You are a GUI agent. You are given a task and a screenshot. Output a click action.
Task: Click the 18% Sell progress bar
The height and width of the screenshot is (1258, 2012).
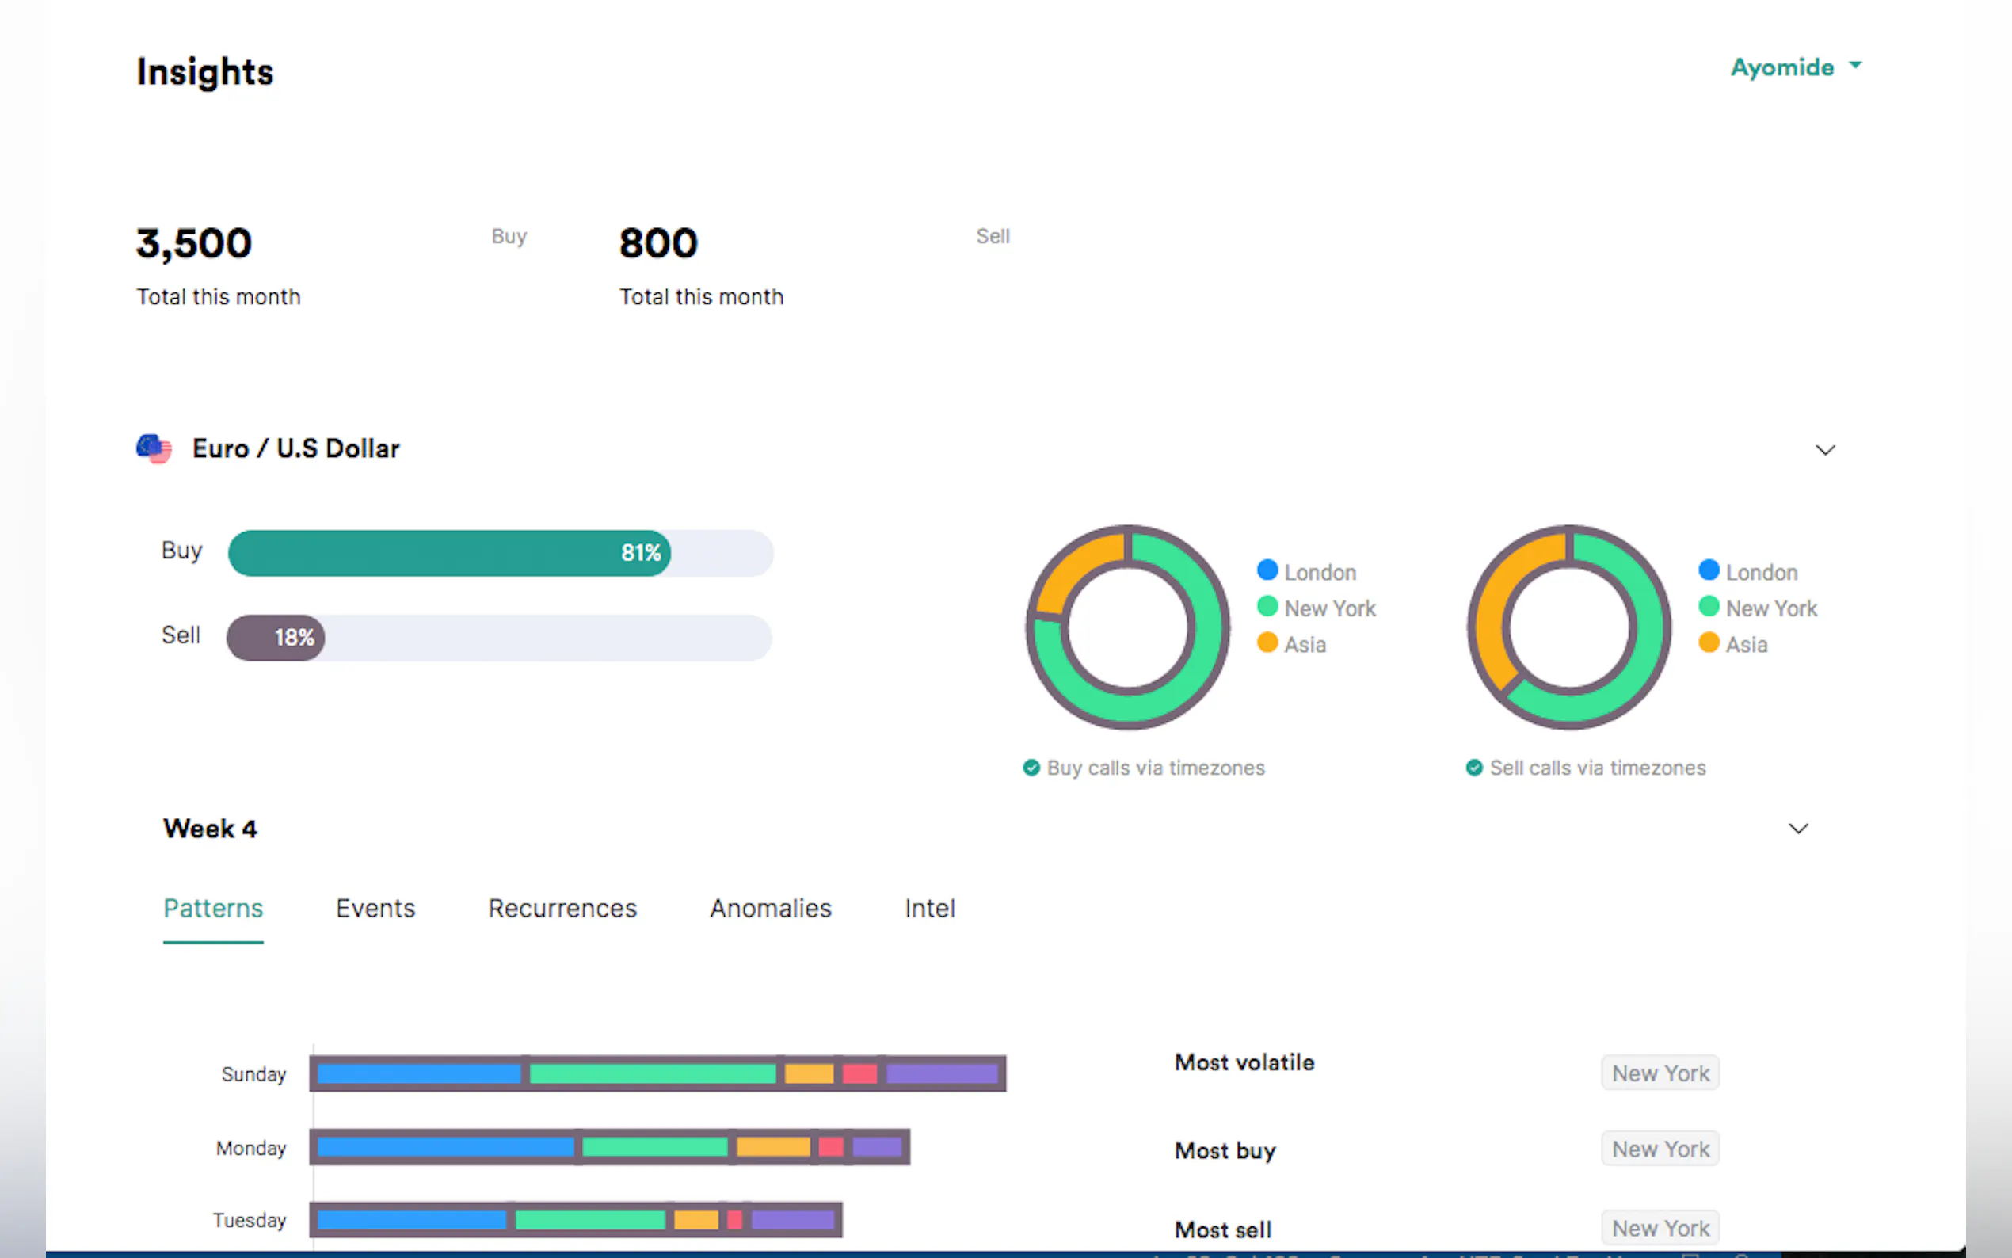click(276, 639)
